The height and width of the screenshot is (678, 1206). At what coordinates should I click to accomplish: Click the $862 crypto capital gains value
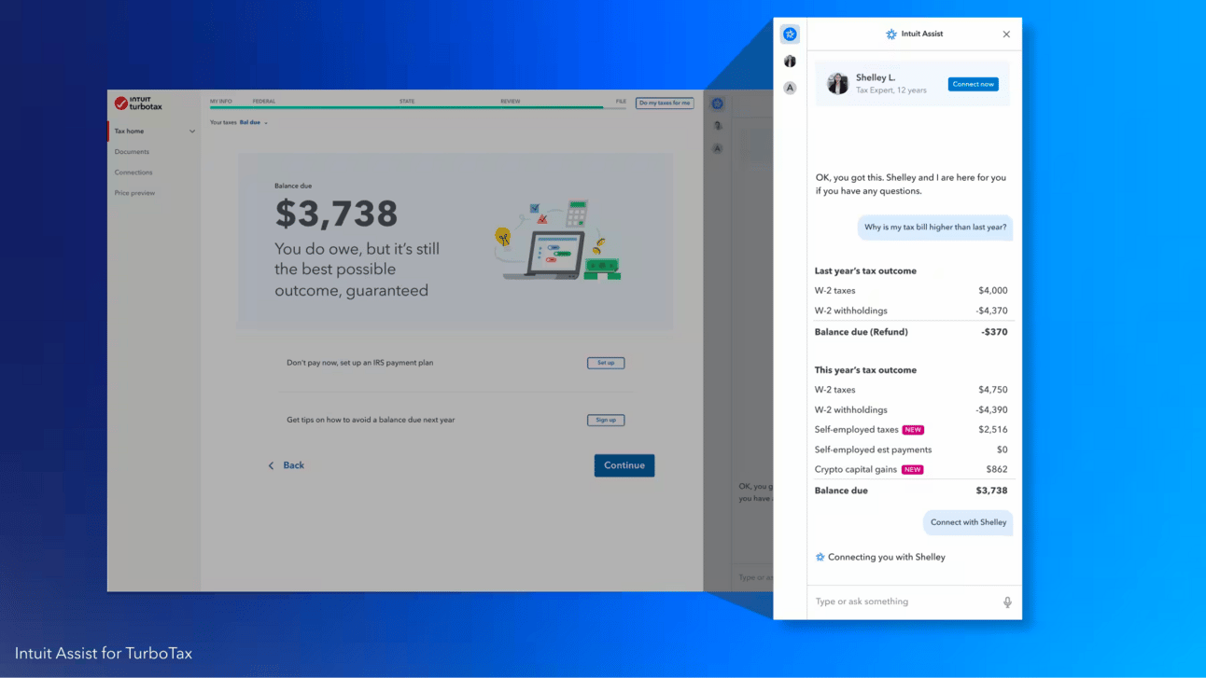pos(997,470)
